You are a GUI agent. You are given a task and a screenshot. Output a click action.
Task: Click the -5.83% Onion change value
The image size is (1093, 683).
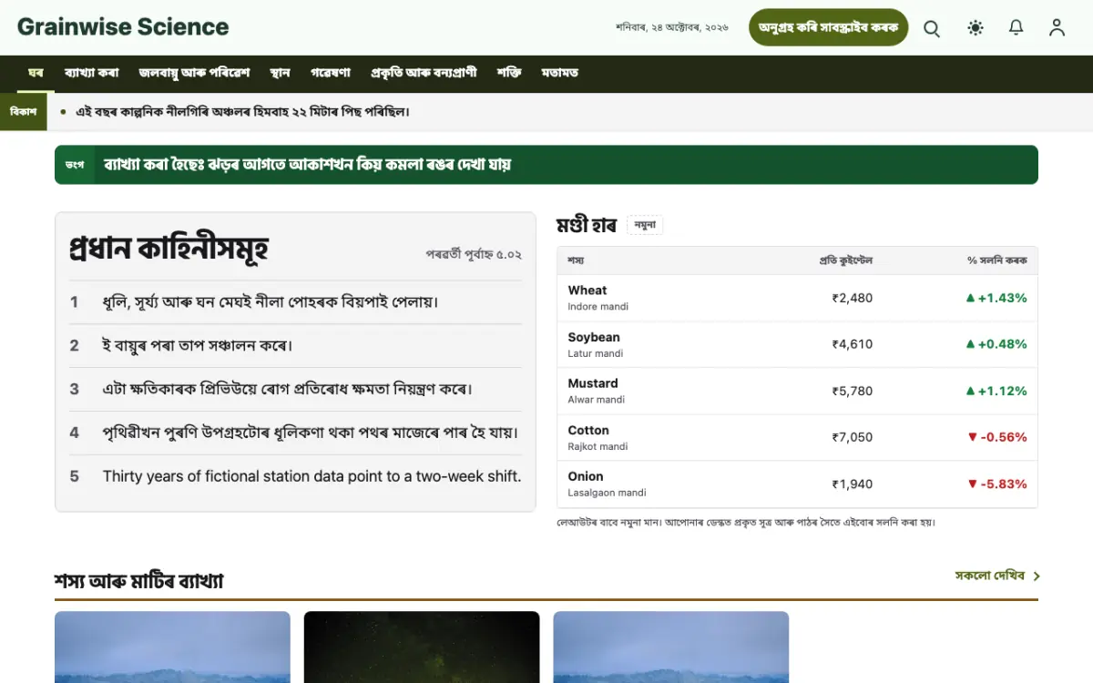[x=996, y=484]
